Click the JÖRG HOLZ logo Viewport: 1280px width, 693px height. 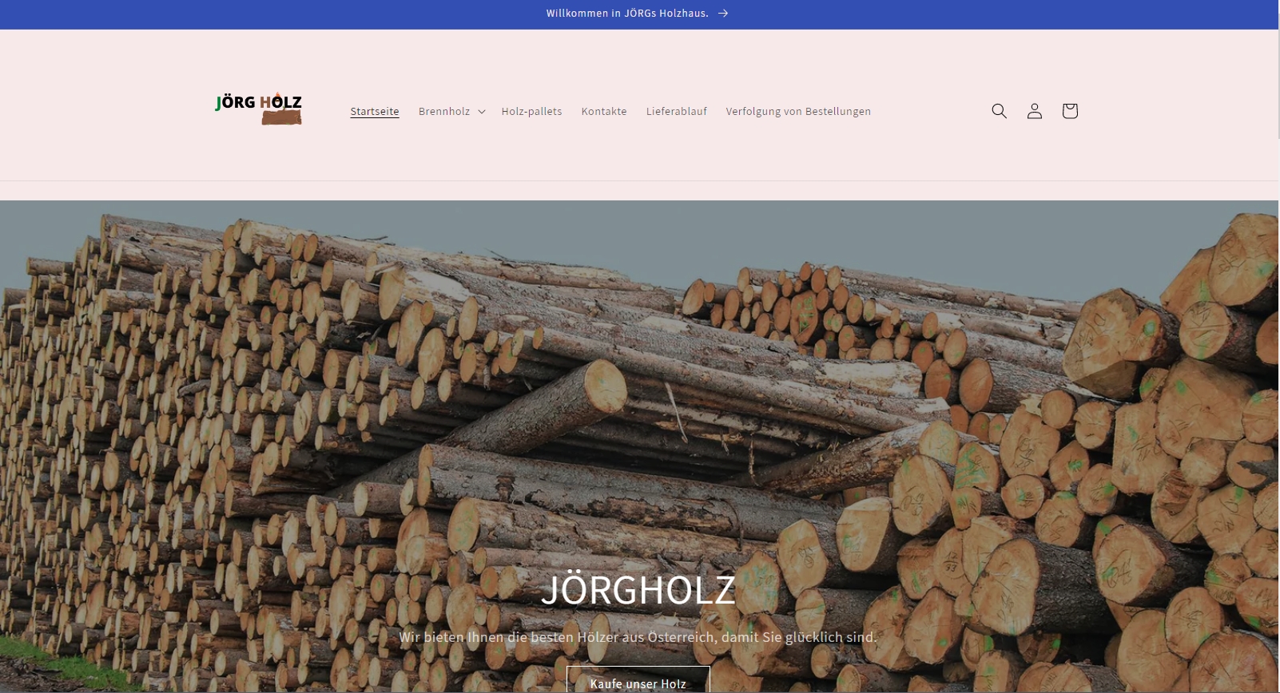click(259, 109)
